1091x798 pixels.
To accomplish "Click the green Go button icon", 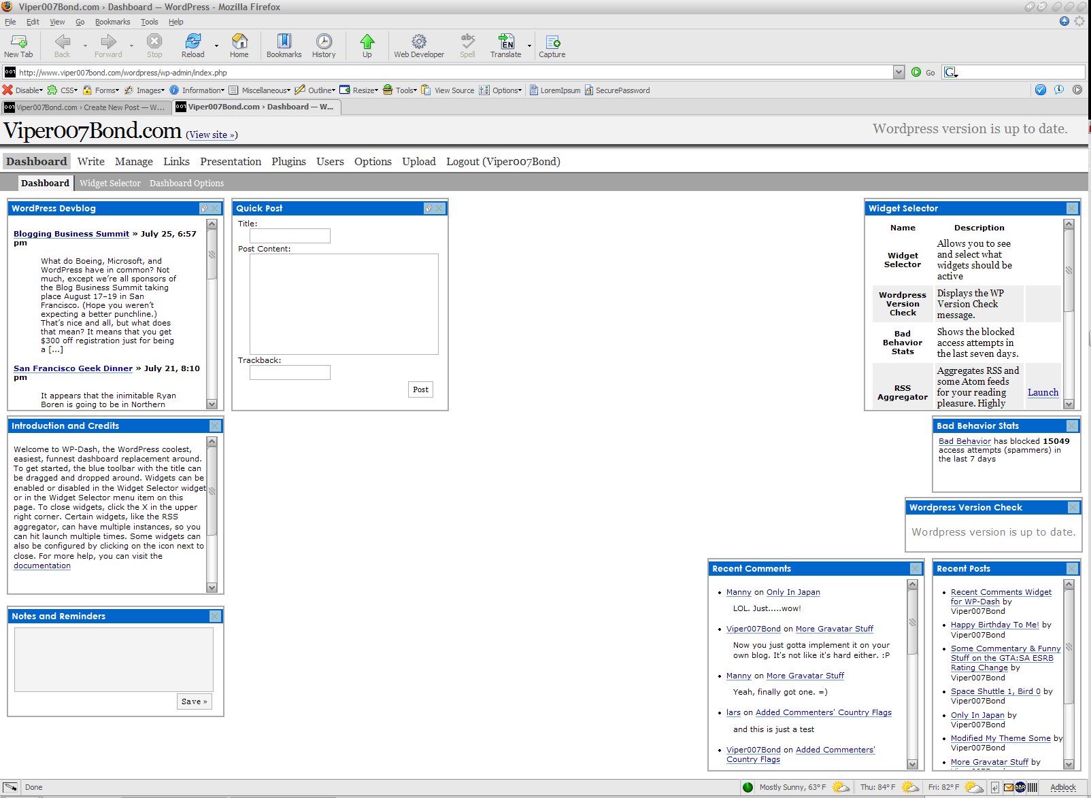I will (x=916, y=72).
